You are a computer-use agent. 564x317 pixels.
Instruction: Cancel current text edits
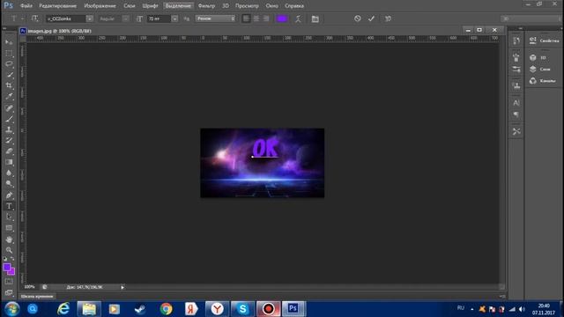point(357,18)
